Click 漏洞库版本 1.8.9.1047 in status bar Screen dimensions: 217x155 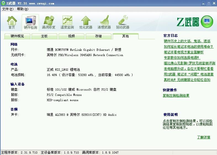point(100,153)
